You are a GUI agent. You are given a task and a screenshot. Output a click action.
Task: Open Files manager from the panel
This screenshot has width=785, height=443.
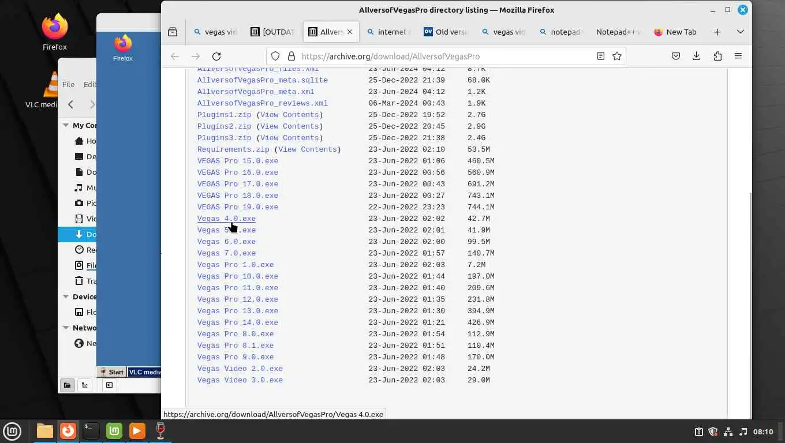(x=45, y=431)
